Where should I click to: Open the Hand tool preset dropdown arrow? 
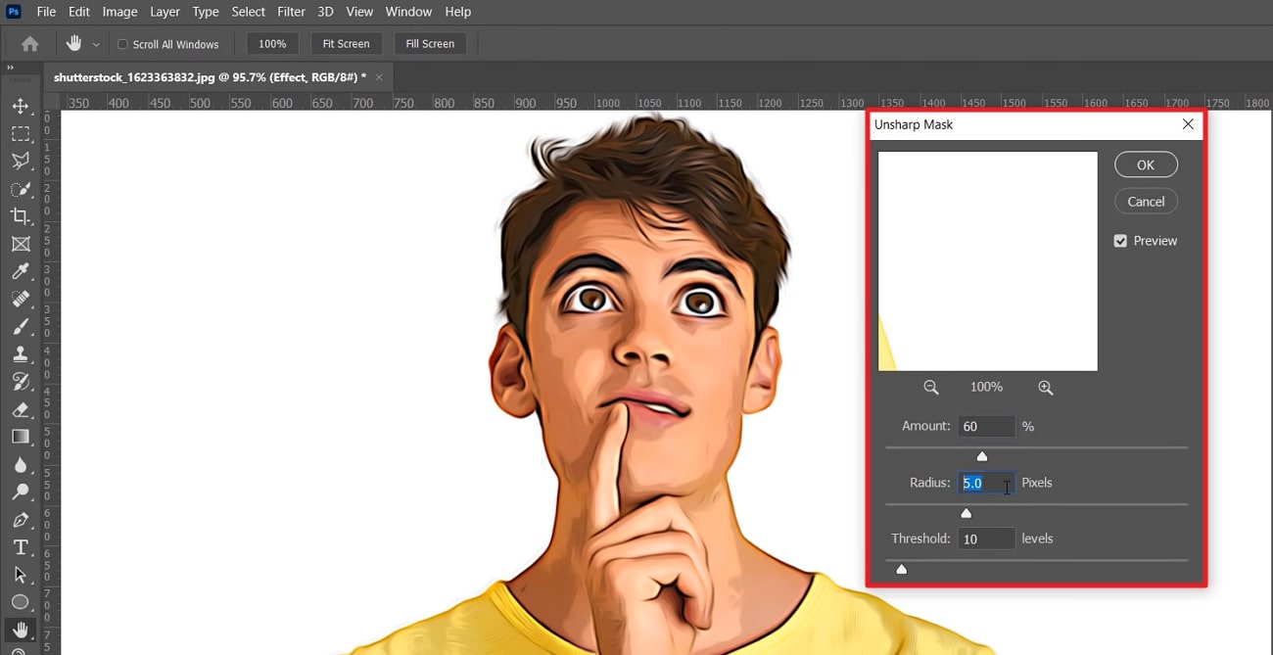[96, 44]
